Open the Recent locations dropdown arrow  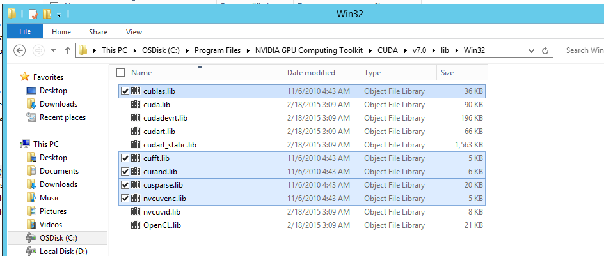coord(53,50)
